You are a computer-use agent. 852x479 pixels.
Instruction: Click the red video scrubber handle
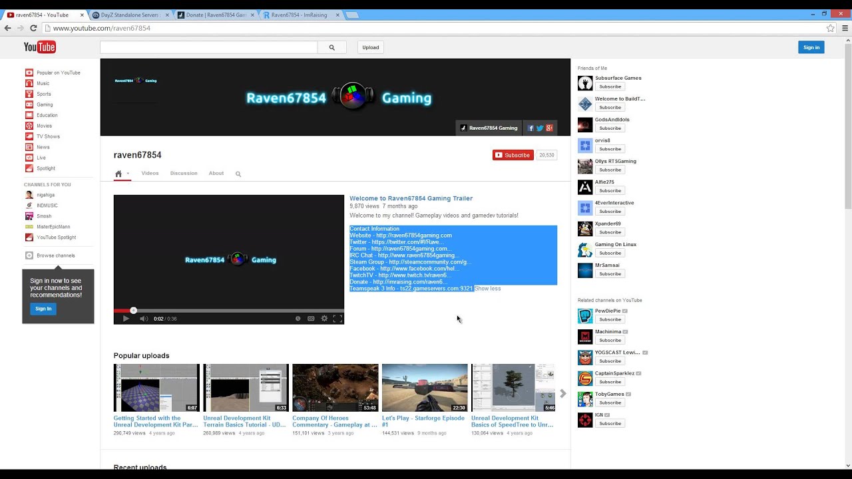133,311
